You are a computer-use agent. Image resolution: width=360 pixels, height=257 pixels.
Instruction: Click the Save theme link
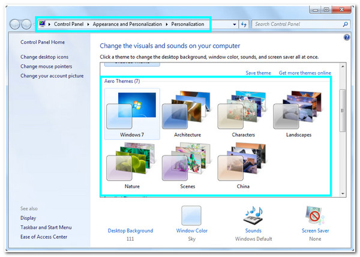[258, 73]
